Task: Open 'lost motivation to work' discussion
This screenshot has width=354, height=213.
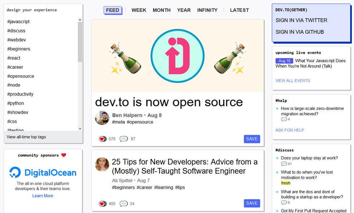Action: (x=307, y=175)
